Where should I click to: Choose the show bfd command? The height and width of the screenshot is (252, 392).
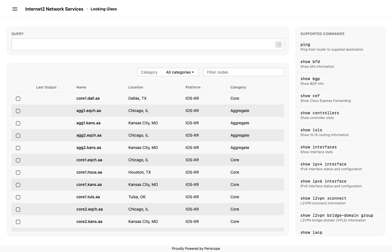click(x=340, y=64)
